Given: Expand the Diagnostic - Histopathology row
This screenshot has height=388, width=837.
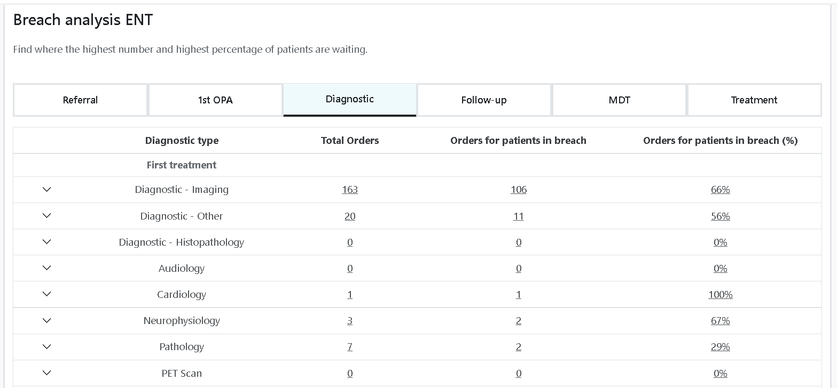Looking at the screenshot, I should tap(46, 242).
